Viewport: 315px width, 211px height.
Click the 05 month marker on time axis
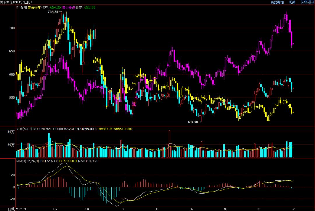55,209
